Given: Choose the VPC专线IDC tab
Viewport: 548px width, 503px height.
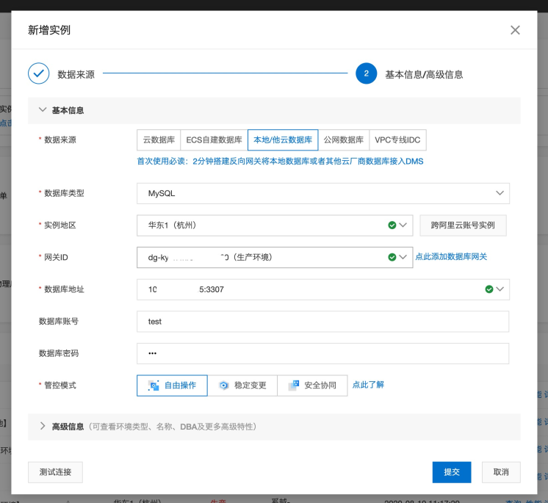Looking at the screenshot, I should 397,140.
